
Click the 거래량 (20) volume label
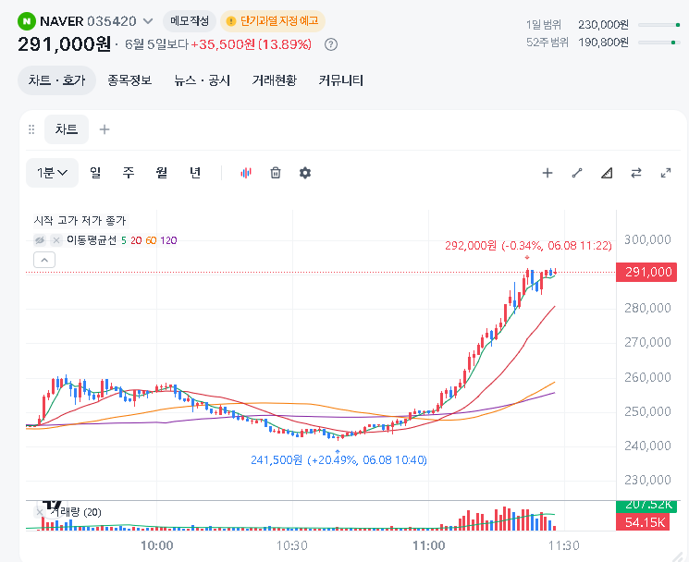point(76,512)
